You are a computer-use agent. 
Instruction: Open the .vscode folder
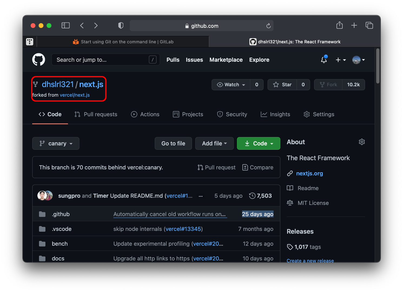62,229
